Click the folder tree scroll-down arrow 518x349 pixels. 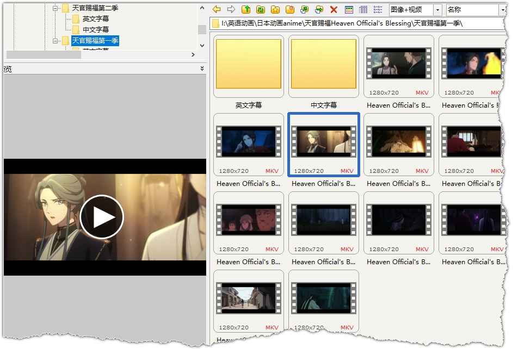pos(202,45)
